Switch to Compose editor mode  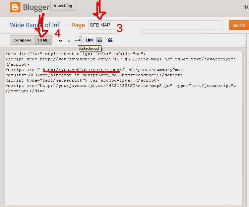pos(23,40)
